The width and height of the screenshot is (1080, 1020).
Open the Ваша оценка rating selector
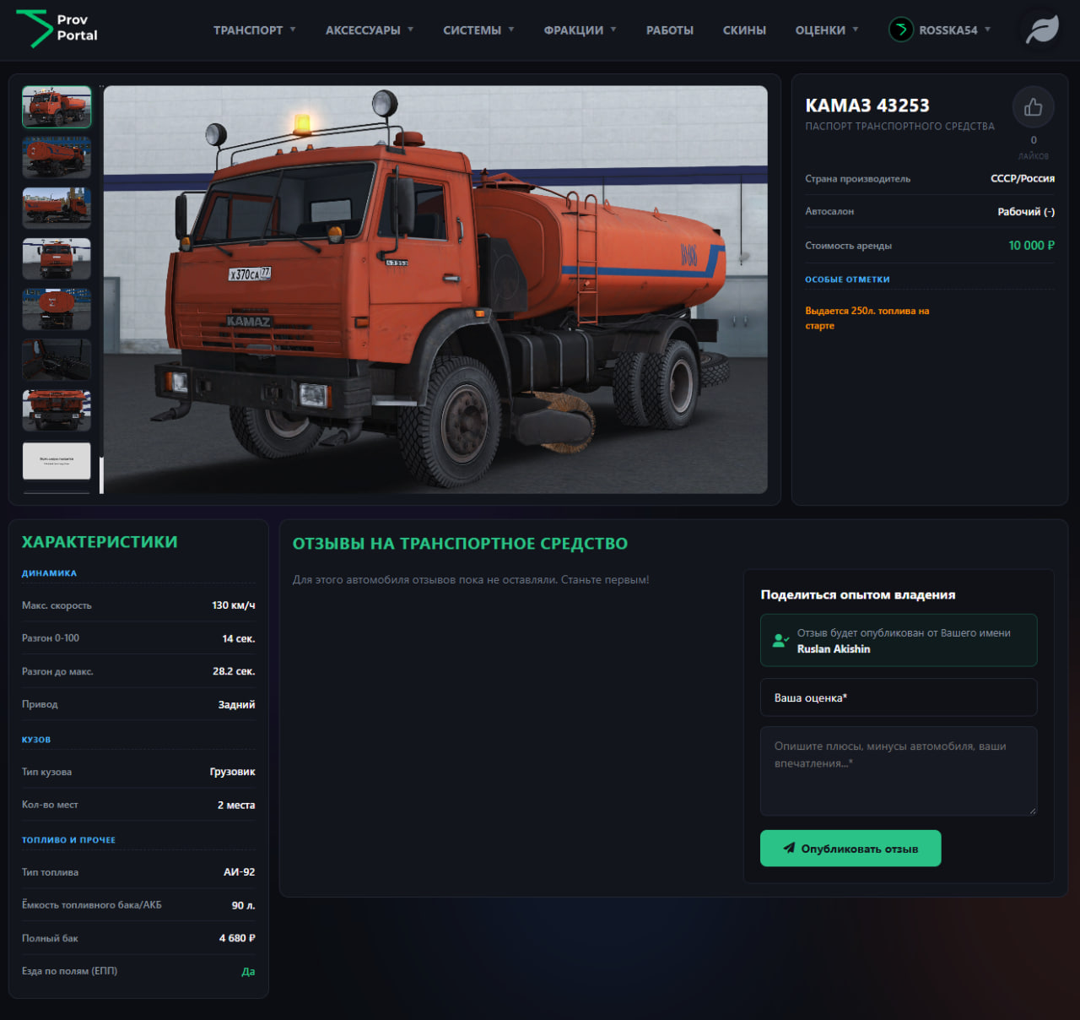899,697
